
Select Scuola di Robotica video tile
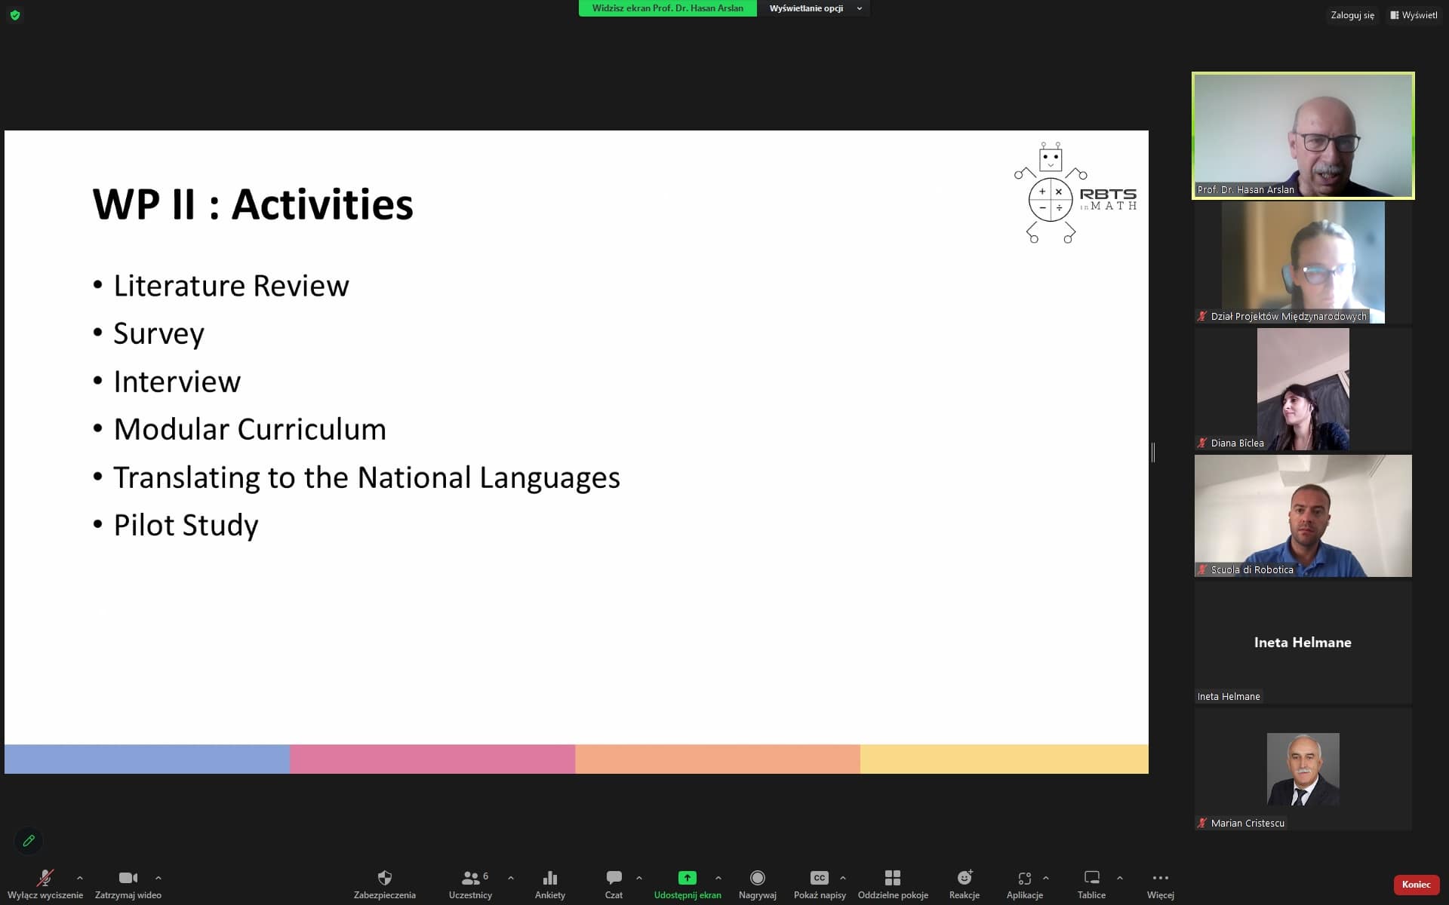1303,516
